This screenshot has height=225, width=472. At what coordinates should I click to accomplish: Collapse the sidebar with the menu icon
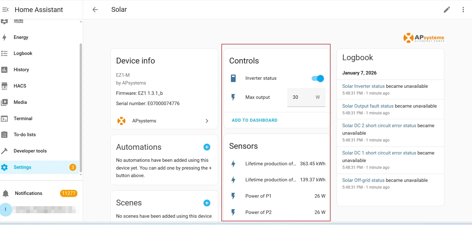6,10
